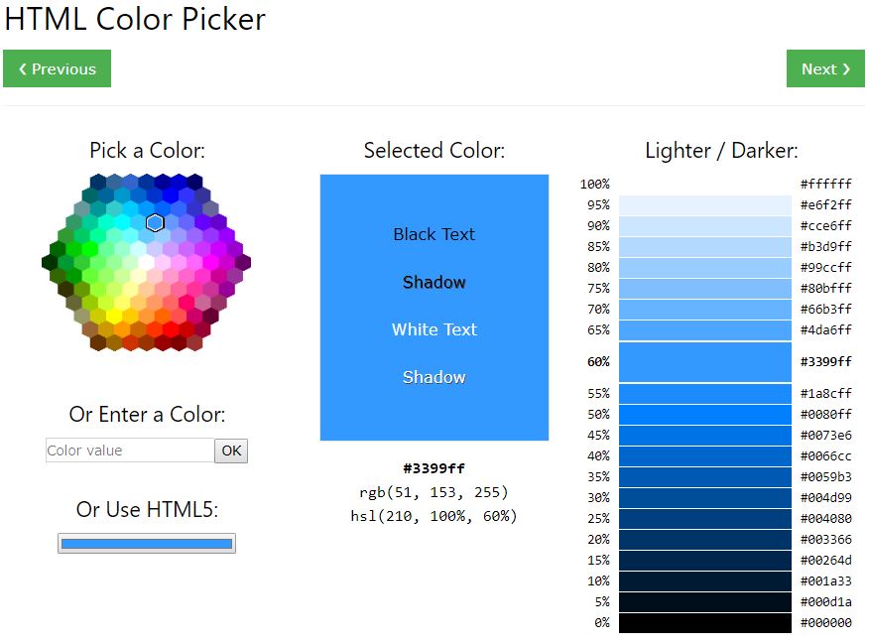Click the rgb(51, 153, 255) value text
The height and width of the screenshot is (644, 869).
tap(434, 492)
